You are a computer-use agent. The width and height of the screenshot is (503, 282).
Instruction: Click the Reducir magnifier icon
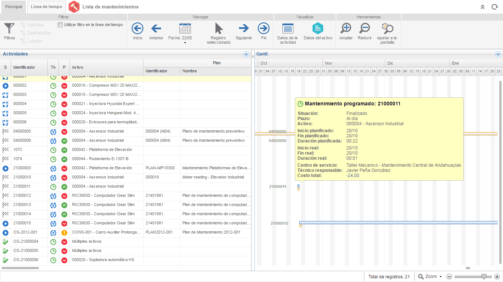tap(365, 28)
